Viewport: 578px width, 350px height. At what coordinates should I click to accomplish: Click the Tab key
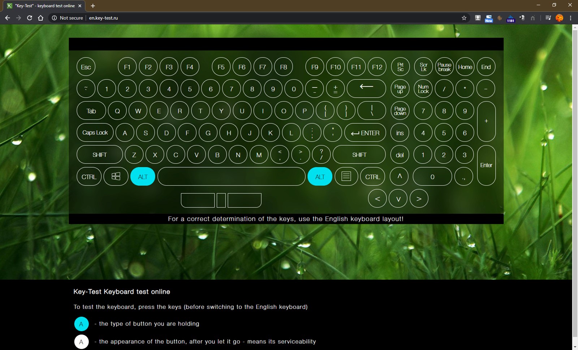click(x=91, y=111)
